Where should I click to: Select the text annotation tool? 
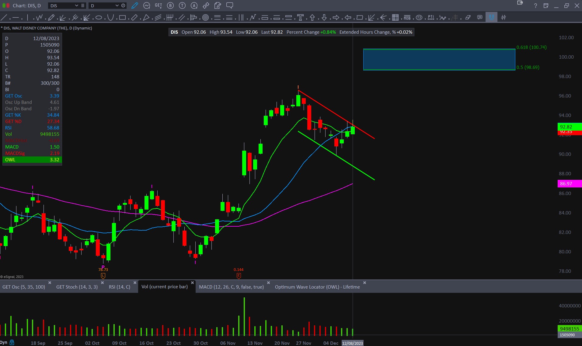[300, 18]
